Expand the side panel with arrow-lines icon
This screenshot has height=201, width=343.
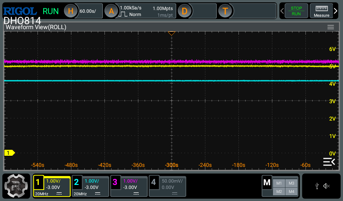coord(329,162)
